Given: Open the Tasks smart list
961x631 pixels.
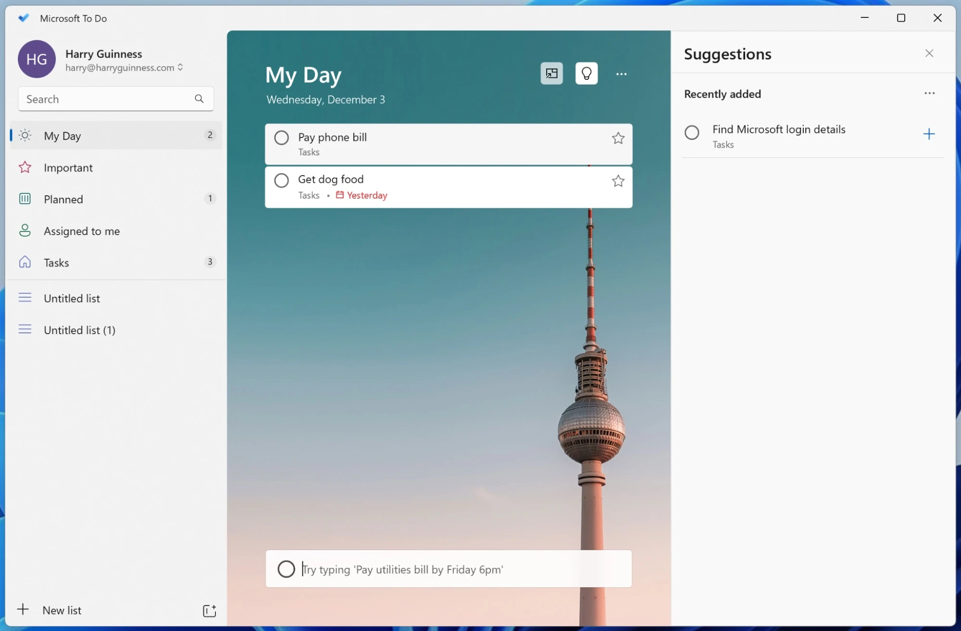Looking at the screenshot, I should coord(55,262).
